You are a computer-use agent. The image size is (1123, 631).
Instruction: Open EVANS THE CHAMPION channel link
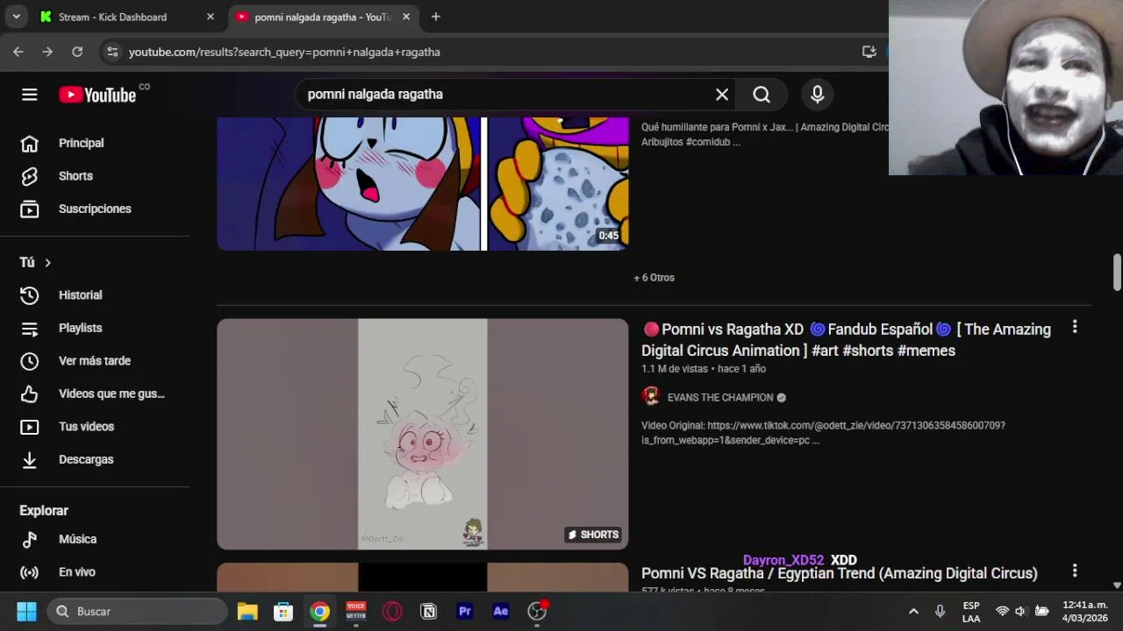(720, 398)
